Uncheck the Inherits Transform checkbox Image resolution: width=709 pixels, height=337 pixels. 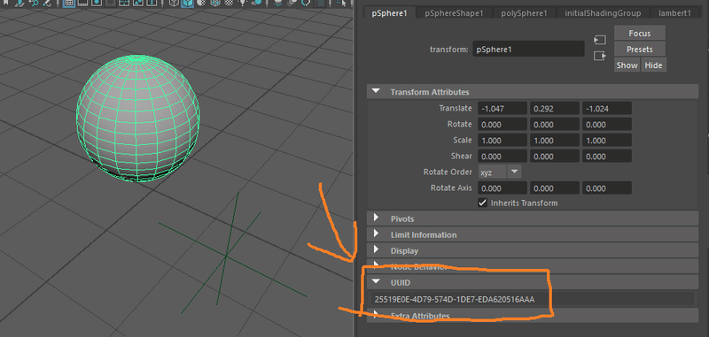point(482,203)
